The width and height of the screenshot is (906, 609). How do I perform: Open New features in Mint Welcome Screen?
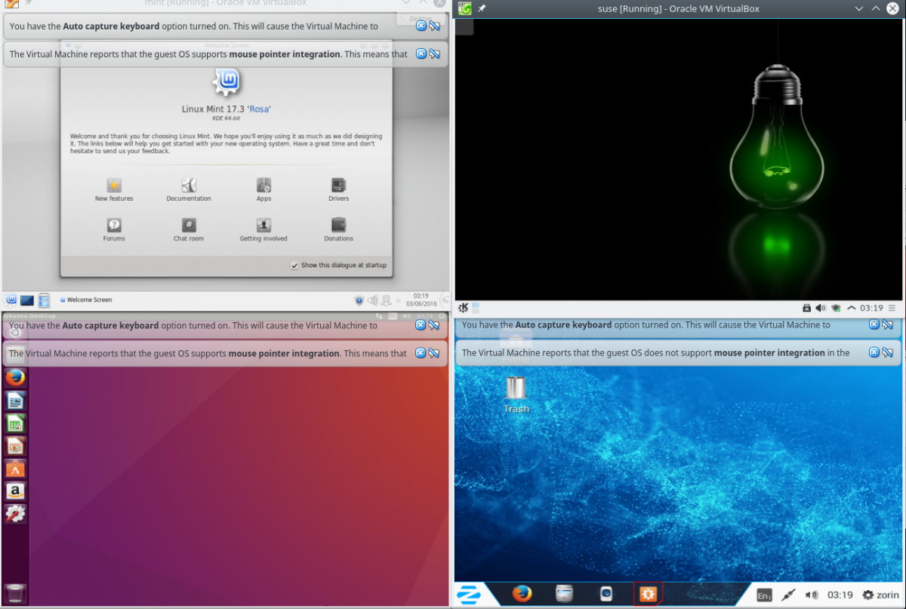coord(114,189)
